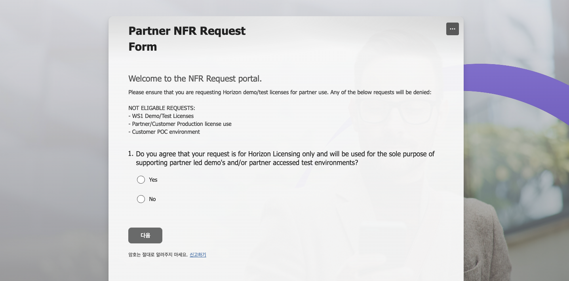Click the "Please ensure that you are requesting" paragraph
569x281 pixels.
tap(280, 92)
